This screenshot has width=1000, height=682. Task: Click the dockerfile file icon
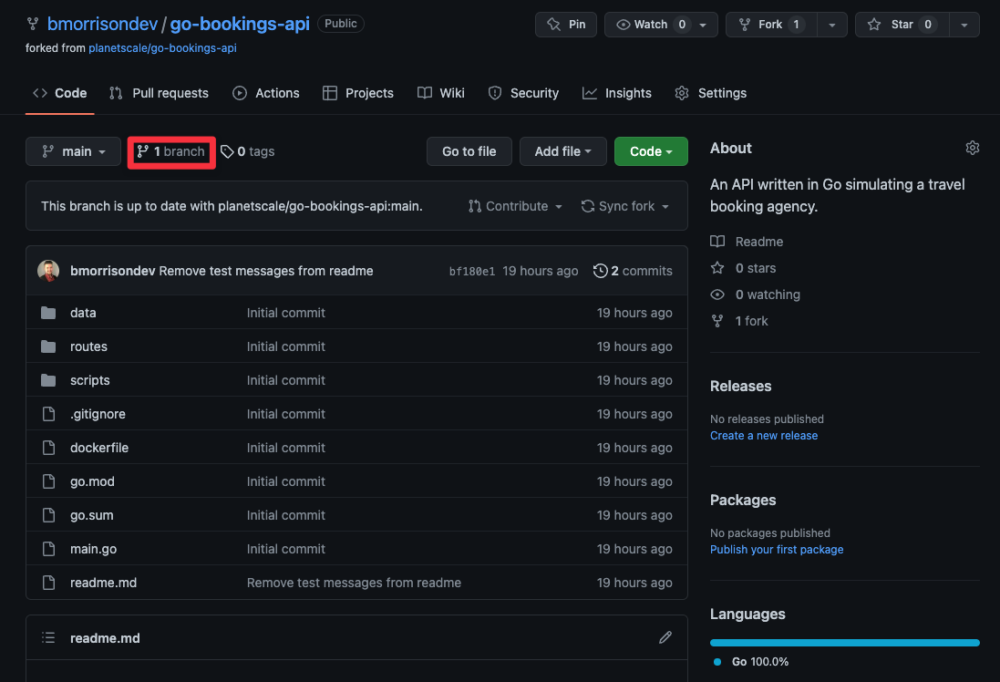pos(48,448)
